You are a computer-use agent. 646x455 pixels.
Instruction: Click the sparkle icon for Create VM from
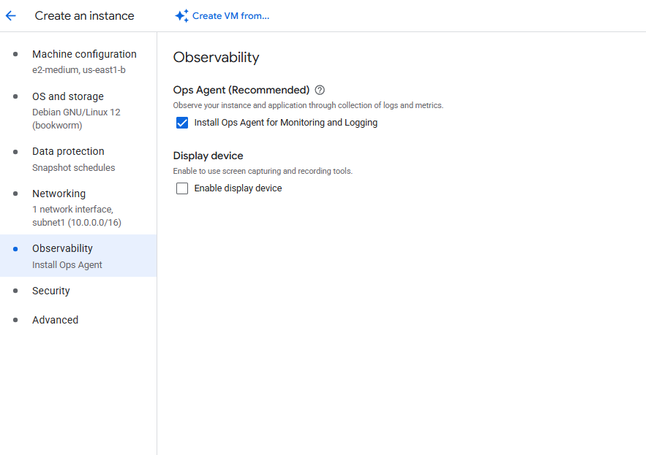click(181, 16)
